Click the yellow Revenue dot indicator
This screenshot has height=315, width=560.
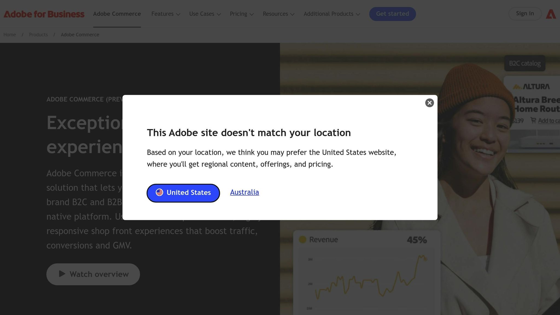302,240
